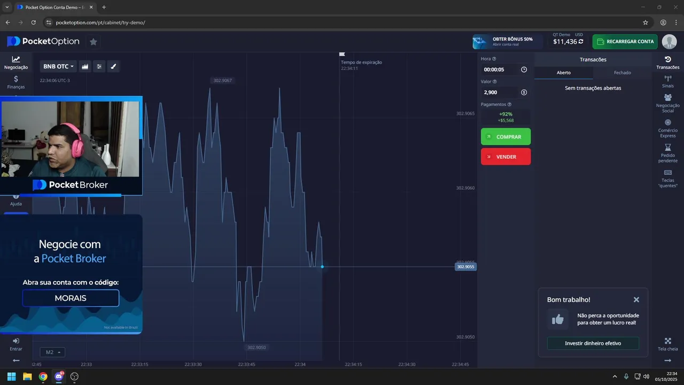Image resolution: width=684 pixels, height=385 pixels.
Task: Click the green COMPRAR button
Action: coord(506,137)
